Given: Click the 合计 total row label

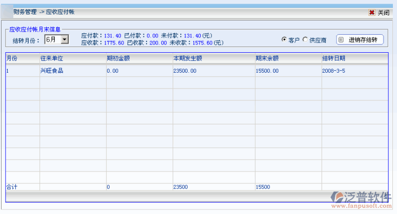Looking at the screenshot, I should click(x=12, y=187).
